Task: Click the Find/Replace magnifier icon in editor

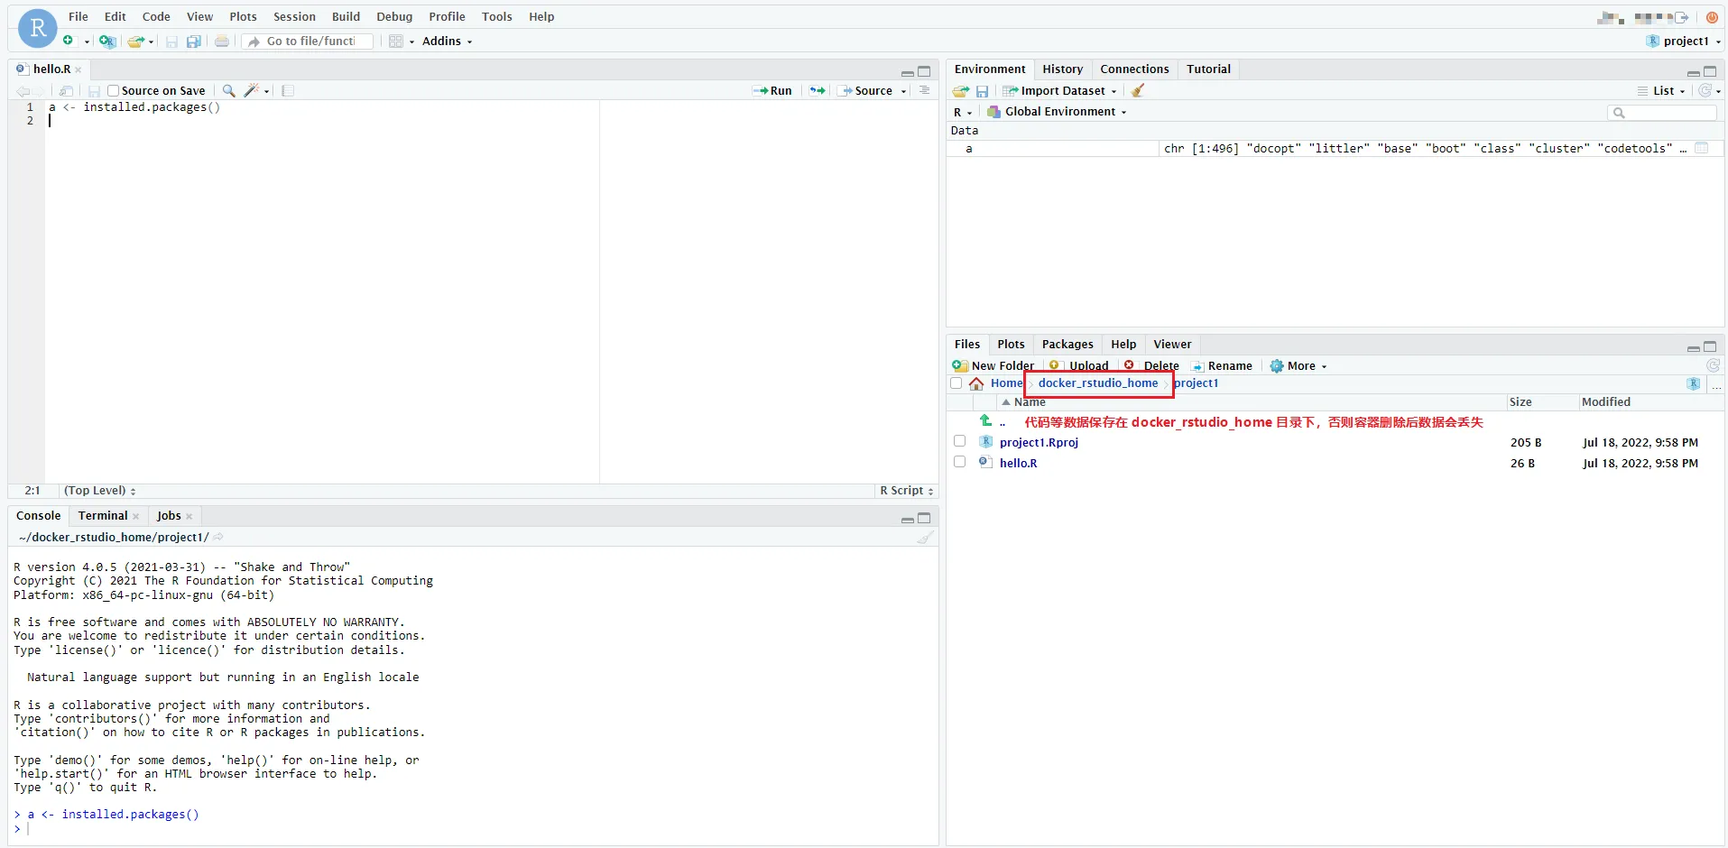Action: click(x=227, y=90)
